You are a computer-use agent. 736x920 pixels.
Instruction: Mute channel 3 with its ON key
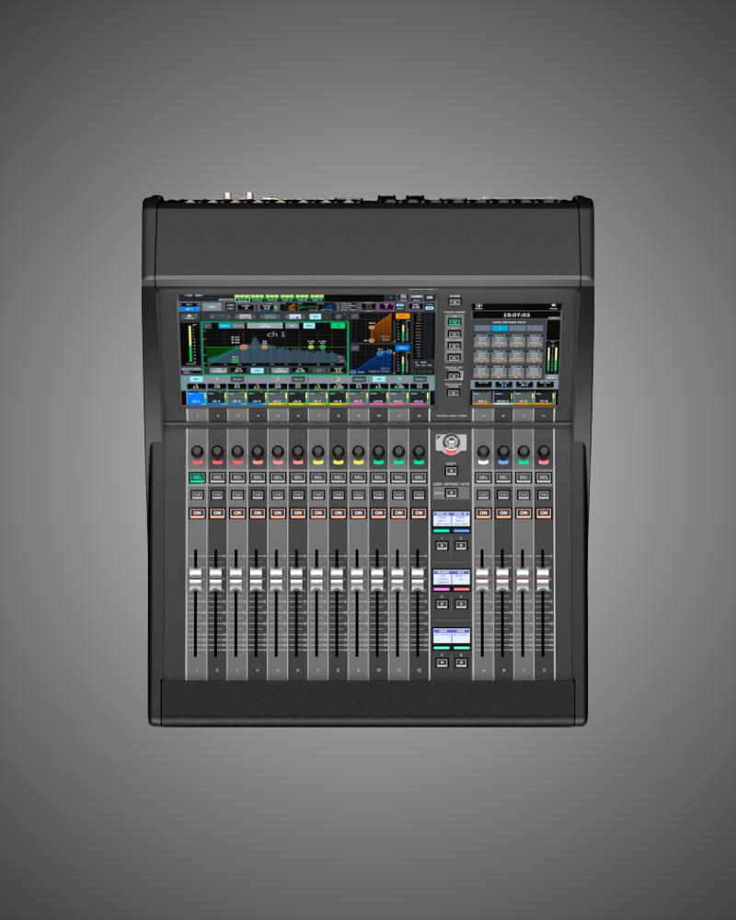click(237, 512)
